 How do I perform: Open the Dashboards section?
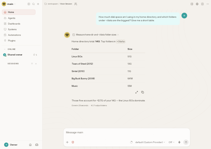[19, 24]
